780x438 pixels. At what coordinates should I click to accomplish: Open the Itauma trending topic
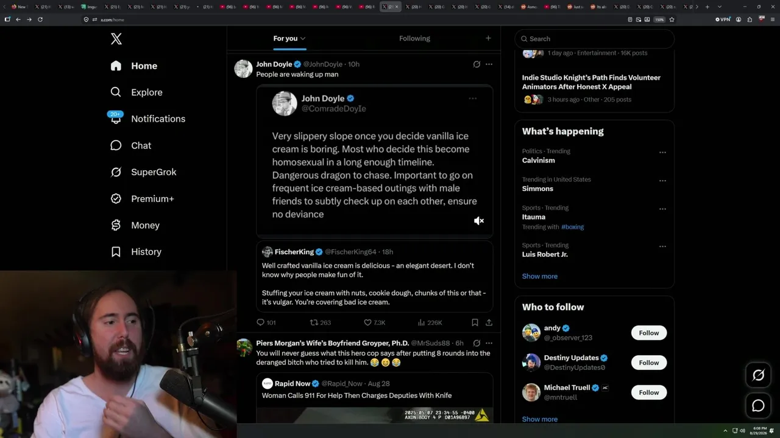534,217
